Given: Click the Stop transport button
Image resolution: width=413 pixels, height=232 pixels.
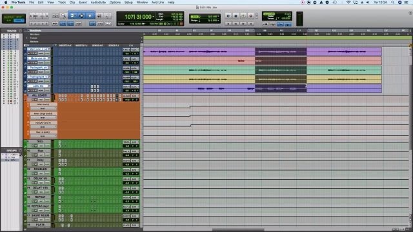Looking at the screenshot, I should tap(236, 16).
